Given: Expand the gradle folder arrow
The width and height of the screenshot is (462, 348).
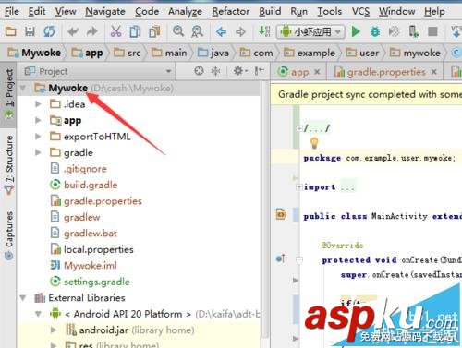Looking at the screenshot, I should point(38,152).
